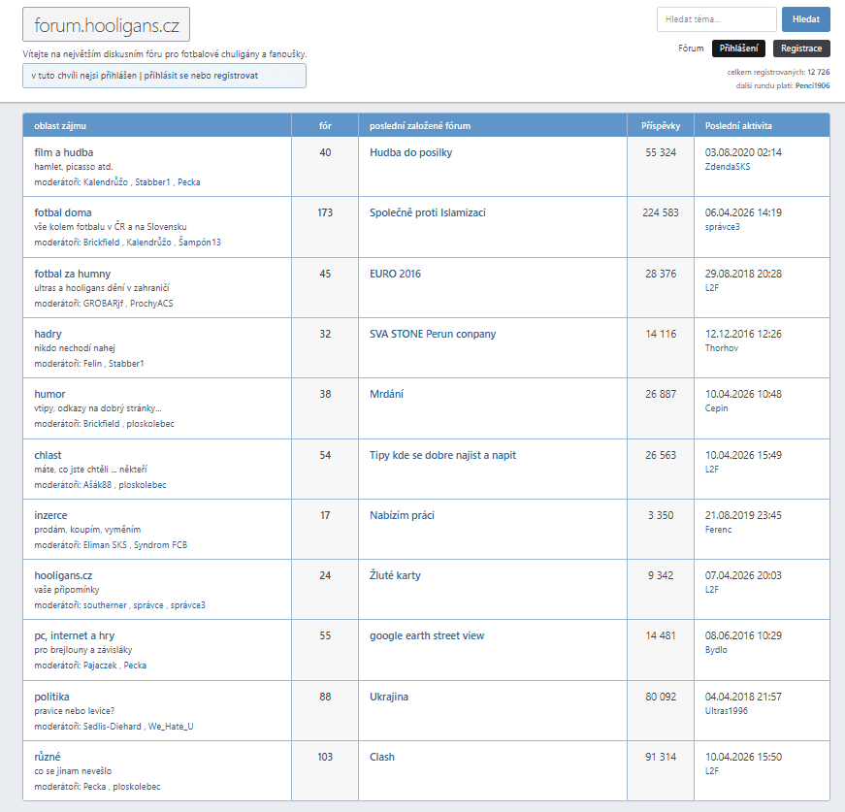View the google earth street view forum
Screen dimensions: 845x812
click(426, 635)
